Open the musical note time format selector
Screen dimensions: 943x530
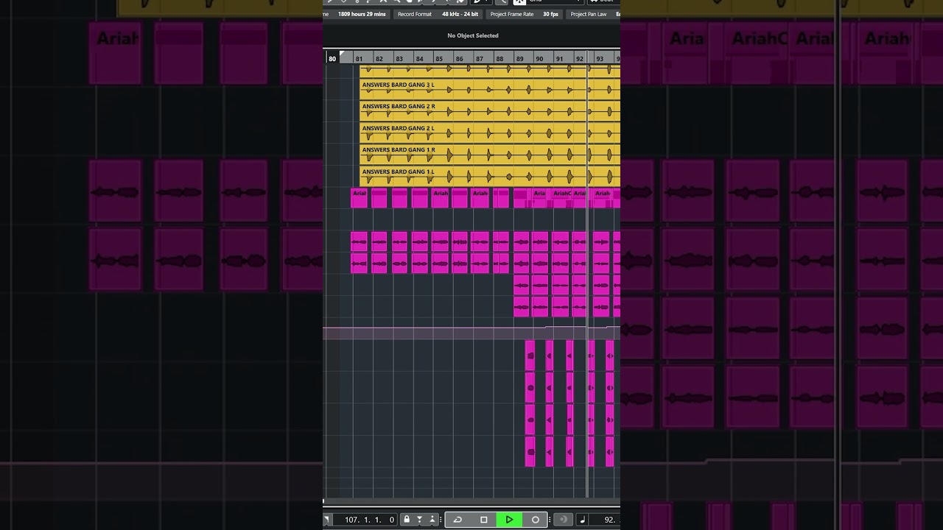(x=582, y=520)
